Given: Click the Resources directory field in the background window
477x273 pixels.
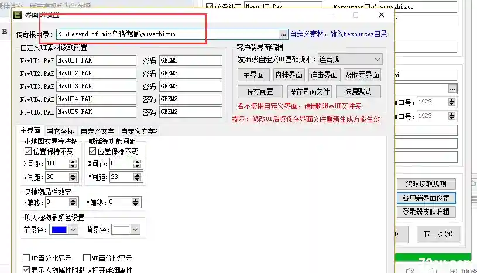Looking at the screenshot, I should [x=418, y=6].
